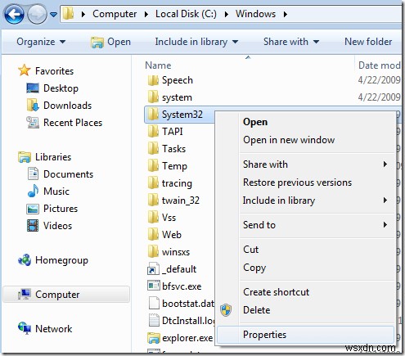
Task: Open the recent pages dropdown arrow
Action: pos(54,14)
